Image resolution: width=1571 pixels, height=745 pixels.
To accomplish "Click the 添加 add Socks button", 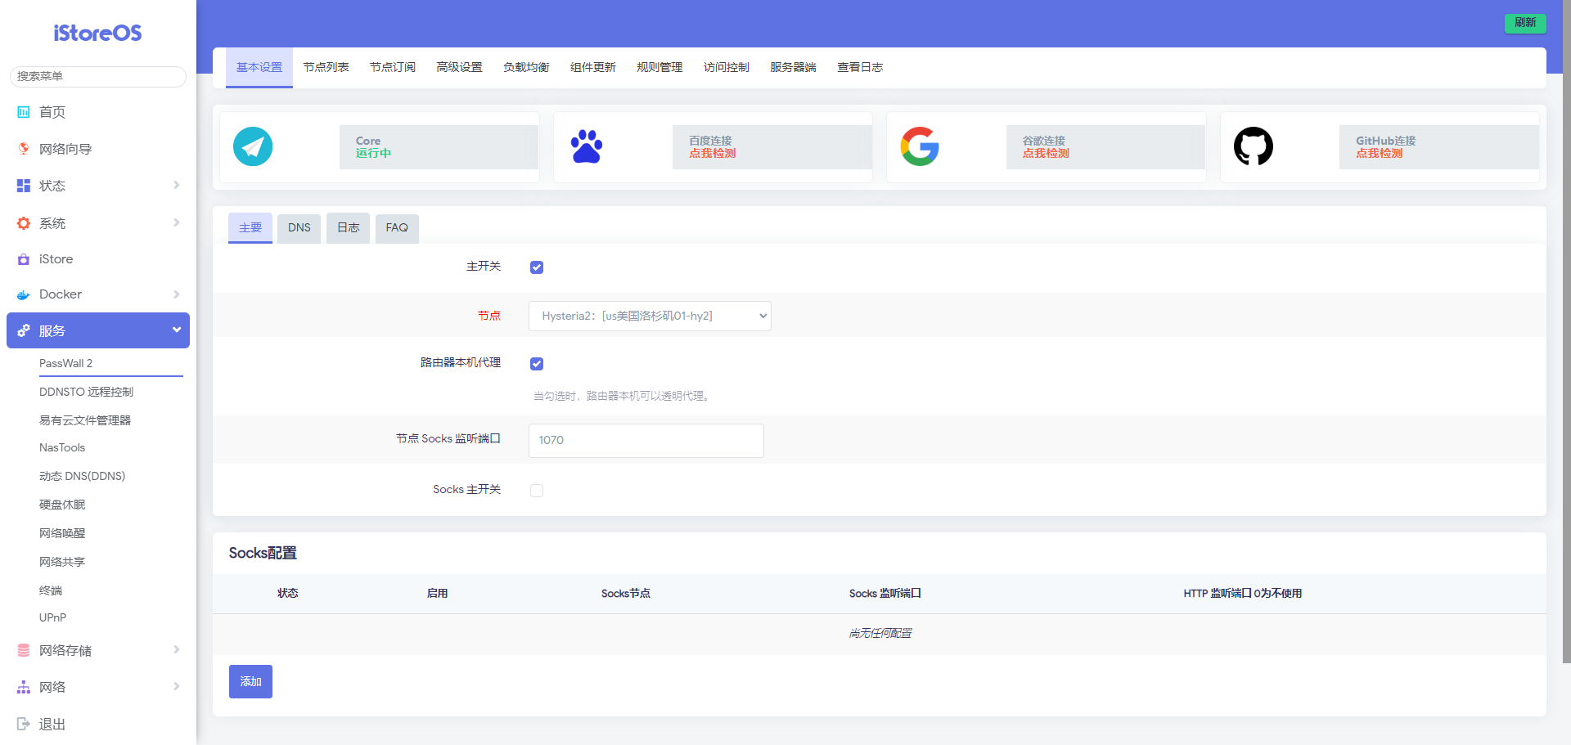I will pyautogui.click(x=250, y=681).
